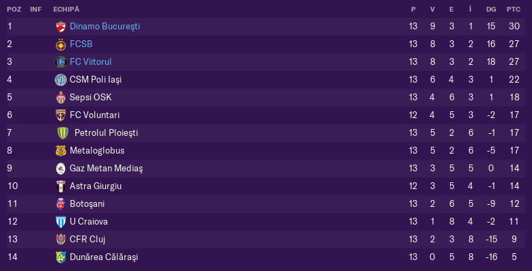Click the FCSB club badge icon
The width and height of the screenshot is (532, 271).
point(61,44)
